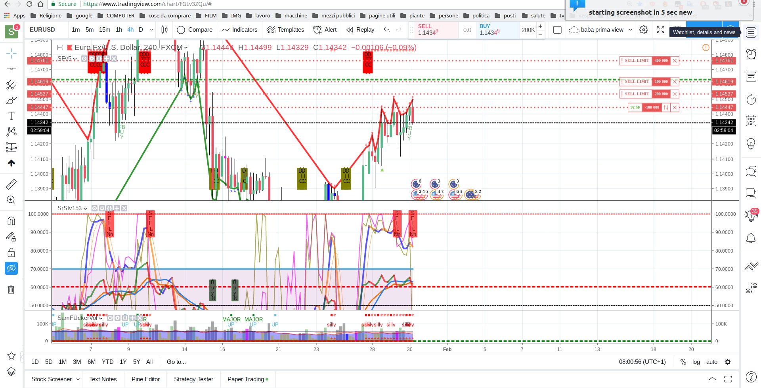761x388 pixels.
Task: Select the 1M date range
Action: click(62, 362)
